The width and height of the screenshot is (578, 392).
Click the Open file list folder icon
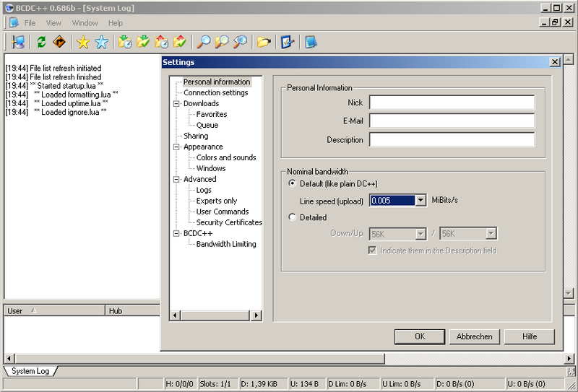(x=264, y=42)
